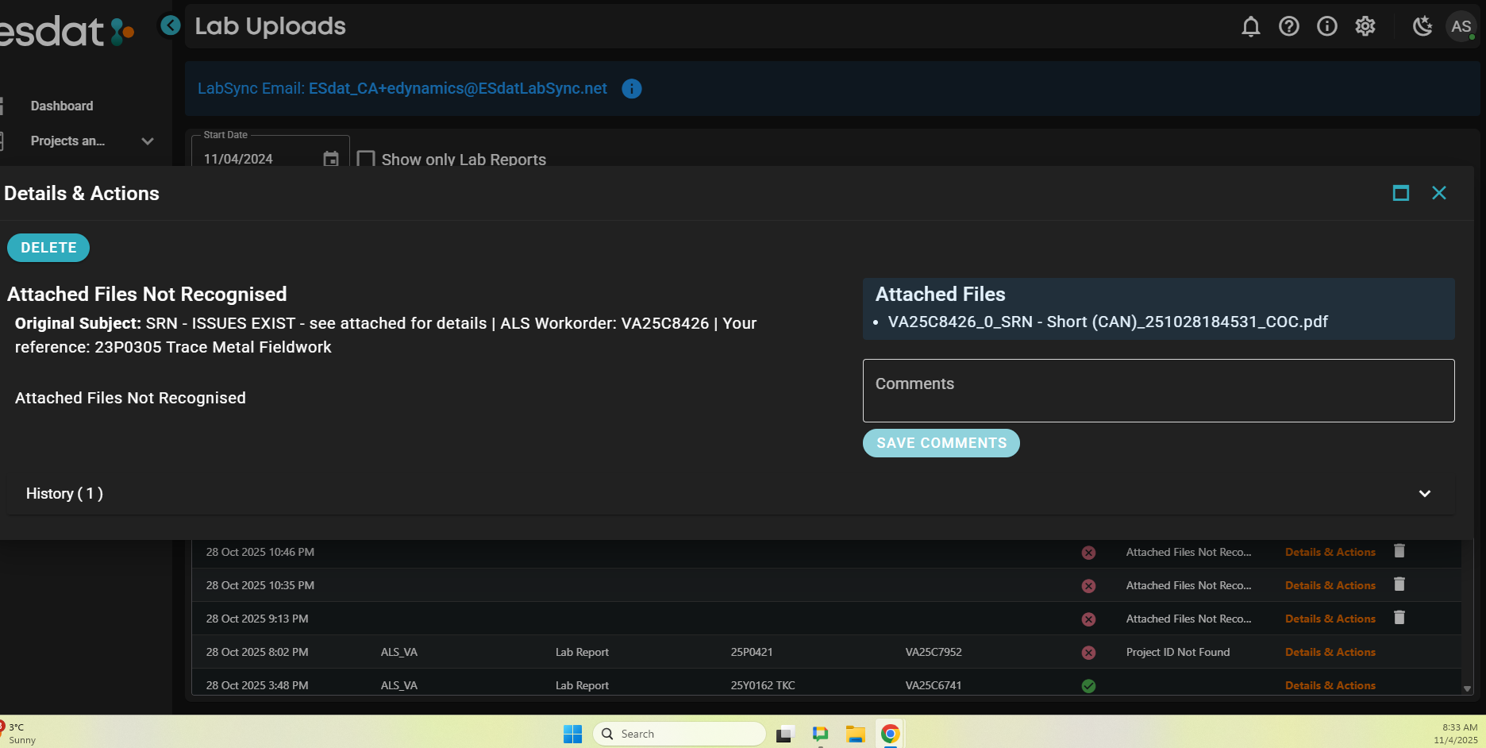
Task: Delete the 9:13 PM upload row
Action: (1399, 618)
